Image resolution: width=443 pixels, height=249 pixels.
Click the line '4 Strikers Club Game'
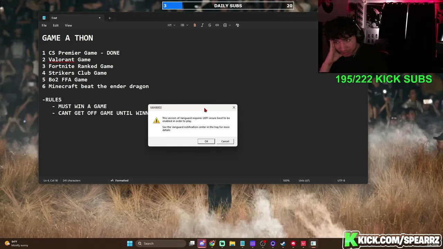coord(74,73)
